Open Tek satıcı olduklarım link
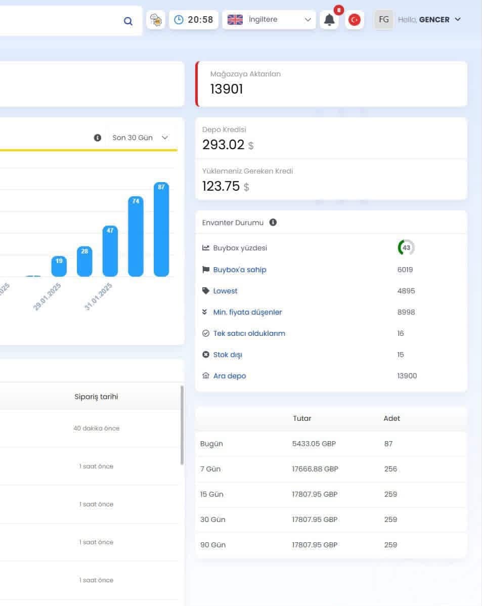 pyautogui.click(x=249, y=333)
